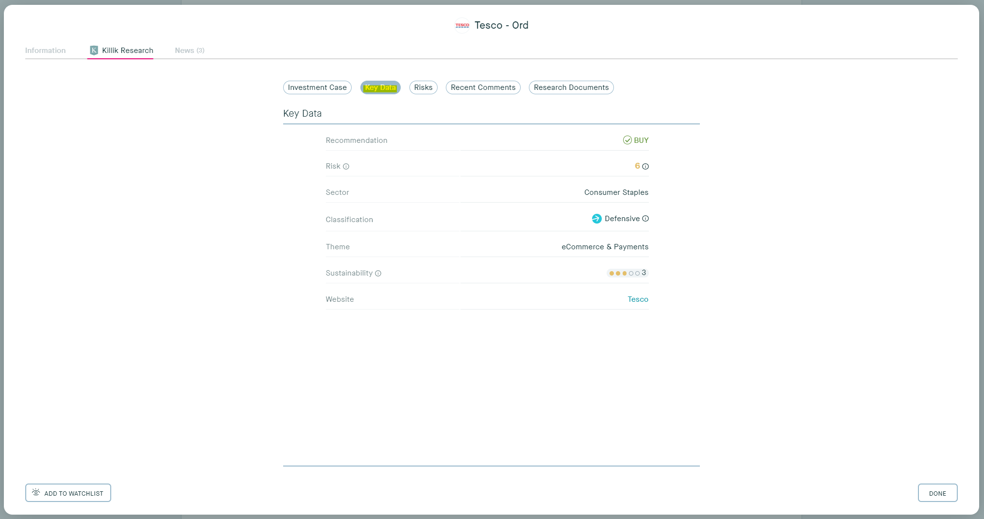
Task: Click the Sustainability info icon
Action: 378,274
